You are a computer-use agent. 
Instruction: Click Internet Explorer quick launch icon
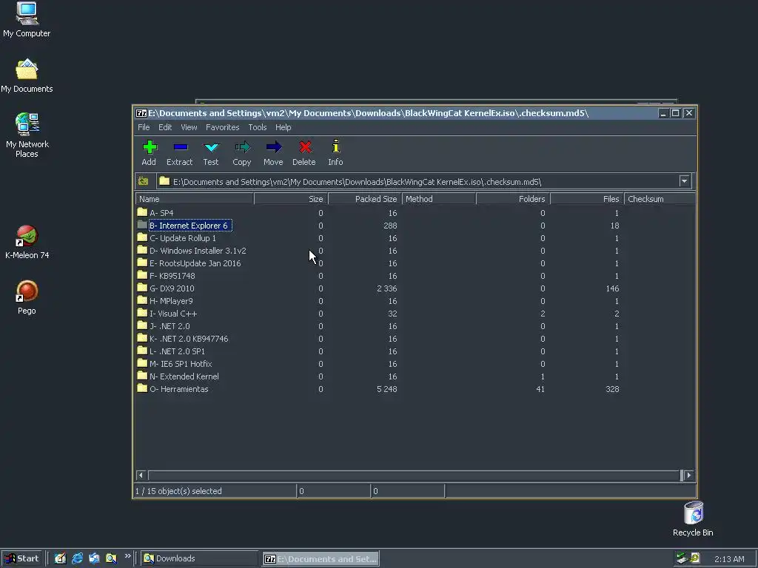77,558
